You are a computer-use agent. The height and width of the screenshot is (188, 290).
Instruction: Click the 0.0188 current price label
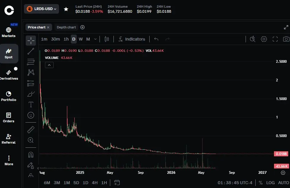[x=281, y=154]
